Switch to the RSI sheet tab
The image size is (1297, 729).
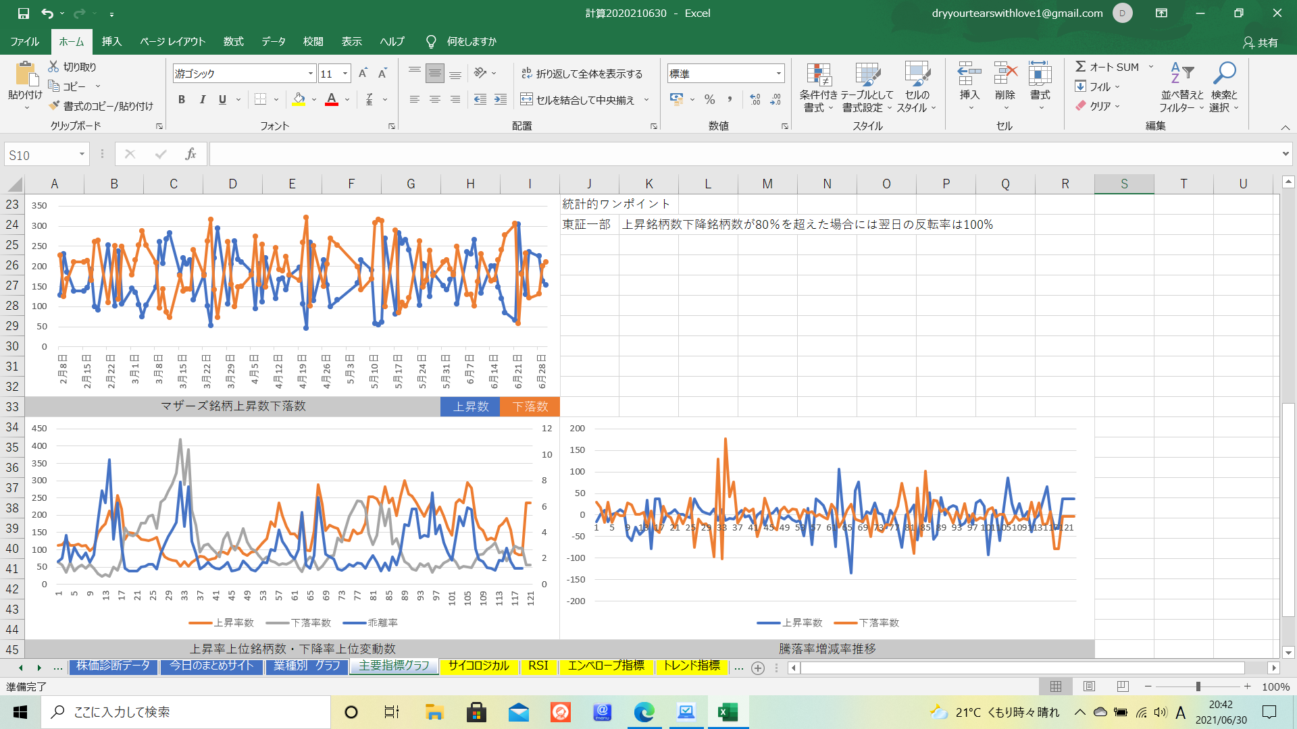pos(538,666)
